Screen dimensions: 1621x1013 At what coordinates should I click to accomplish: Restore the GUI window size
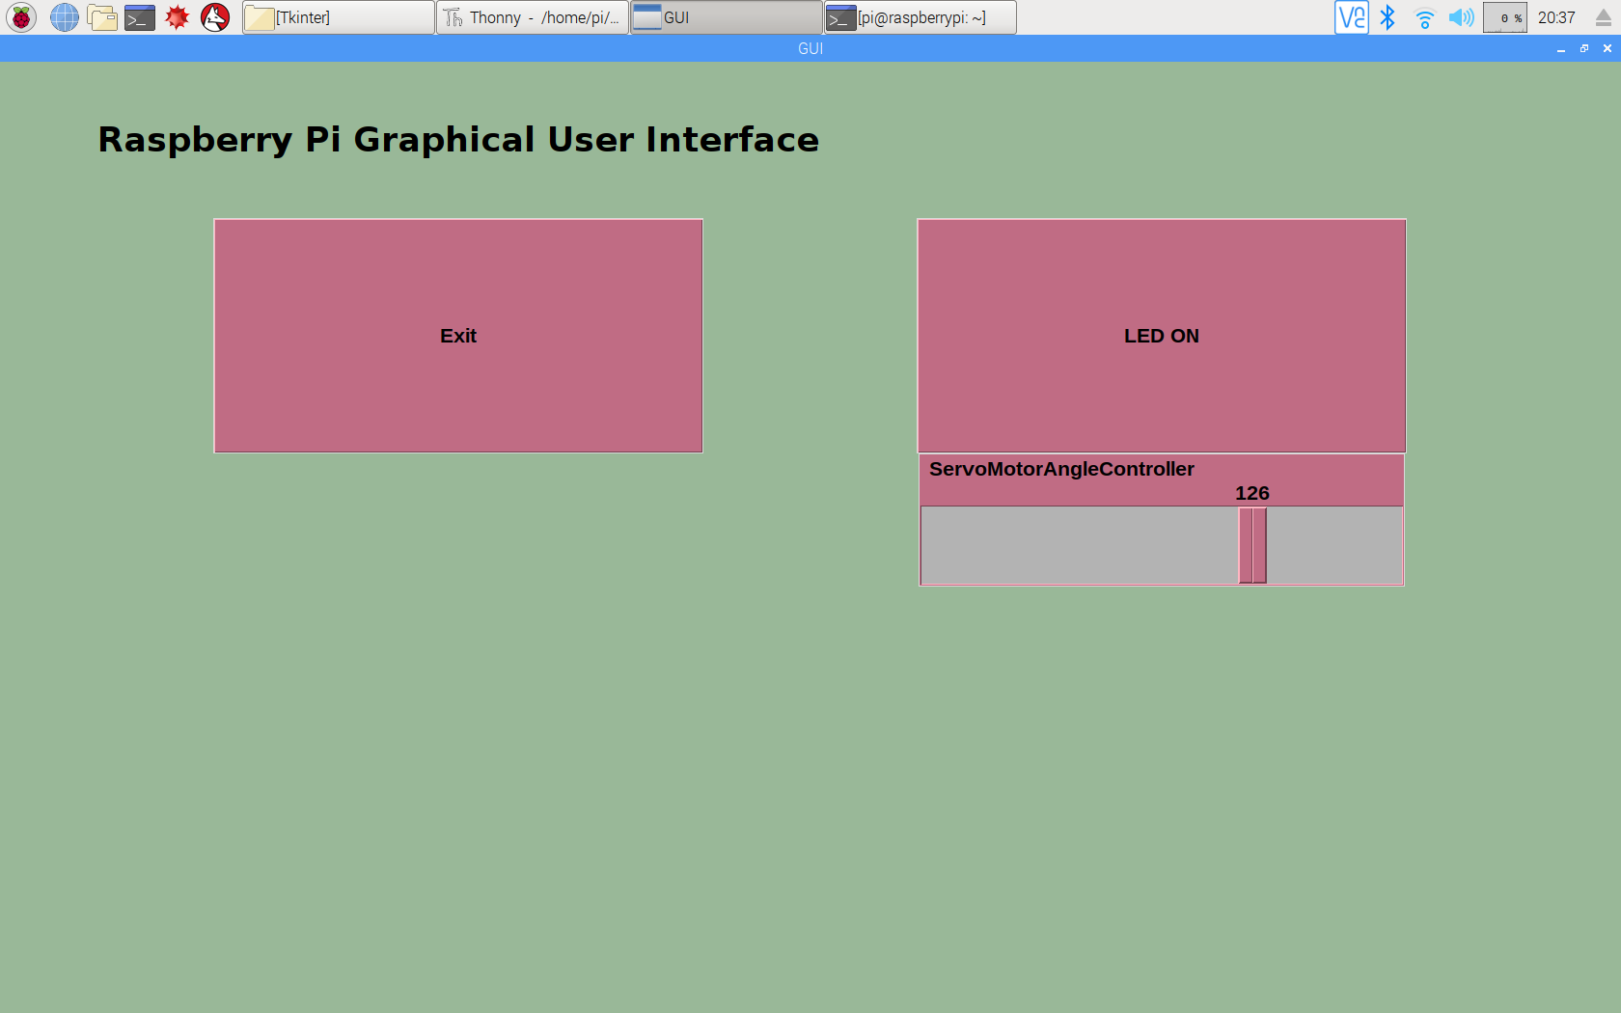(1584, 48)
